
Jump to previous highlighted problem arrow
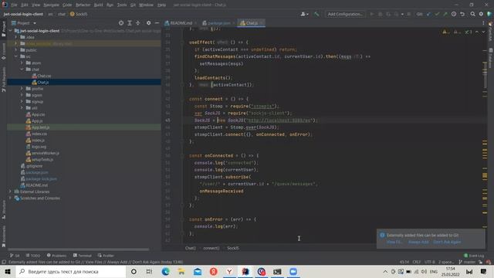pyautogui.click(x=477, y=32)
